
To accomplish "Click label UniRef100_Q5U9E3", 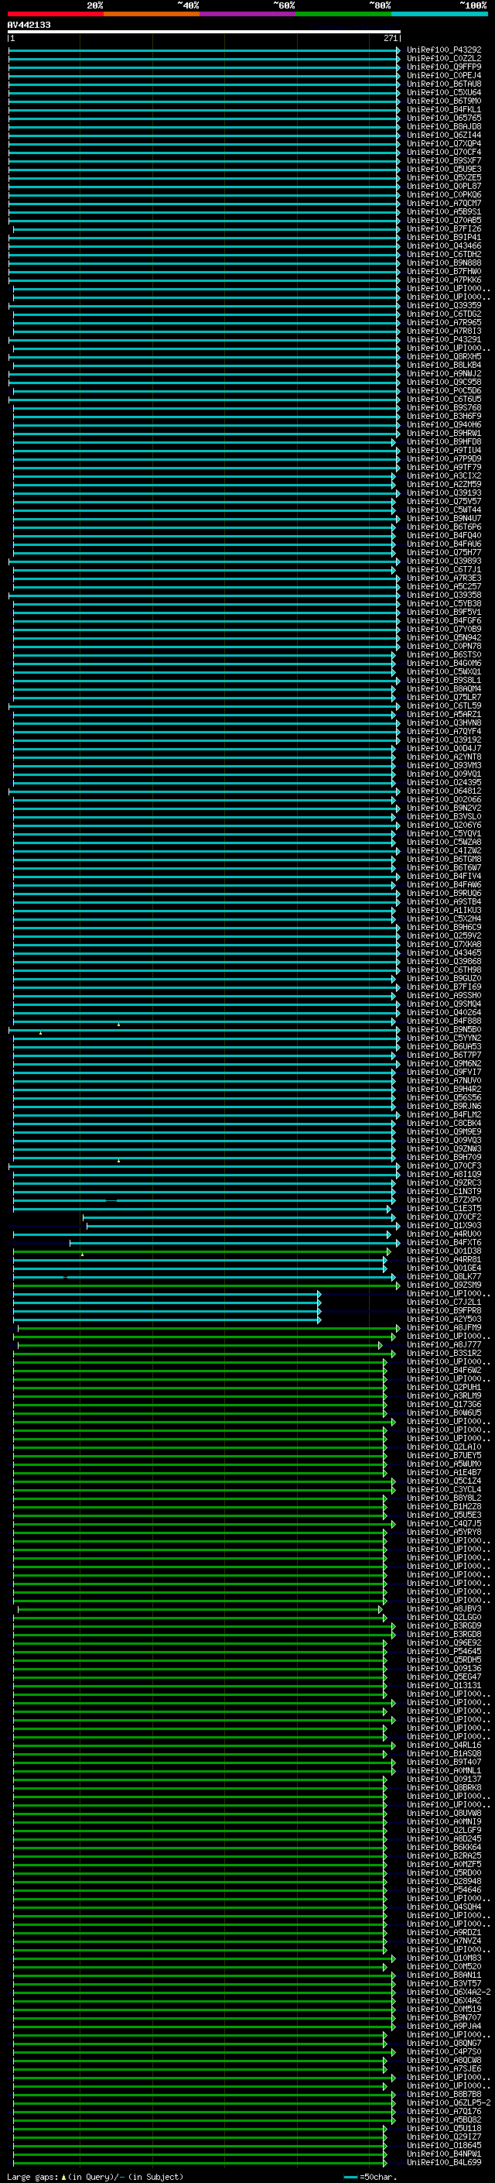I will (x=444, y=169).
